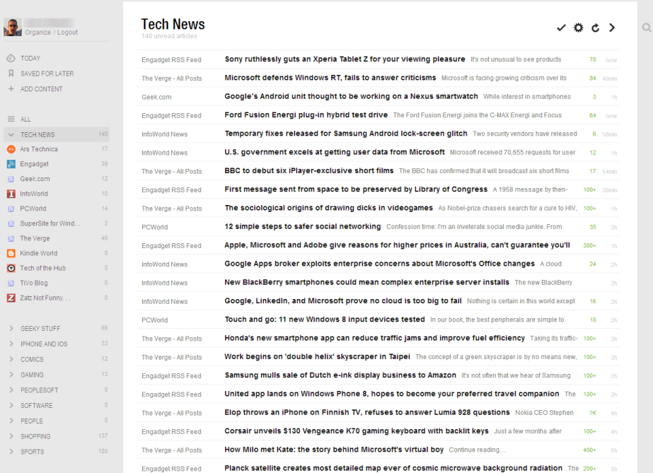
Task: Click the mark all as read checkmark icon
Action: [x=561, y=28]
